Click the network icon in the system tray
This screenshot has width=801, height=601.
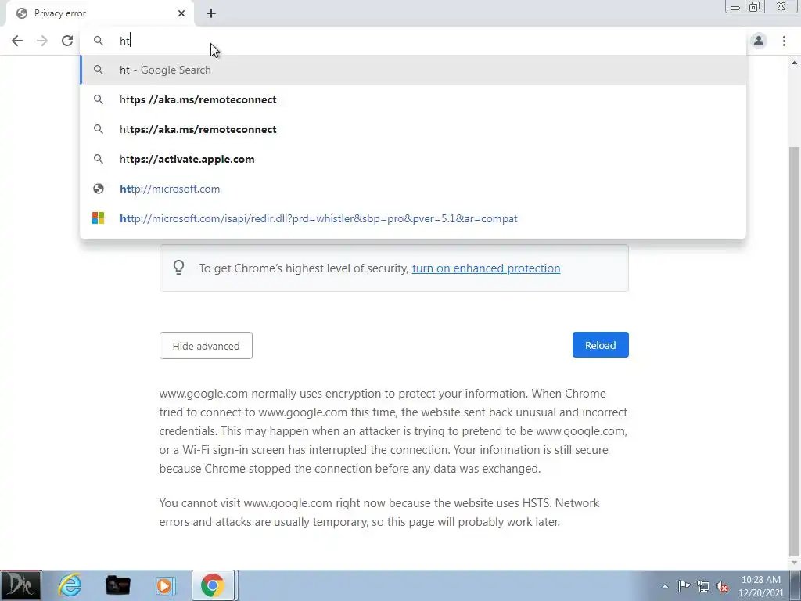(x=703, y=586)
